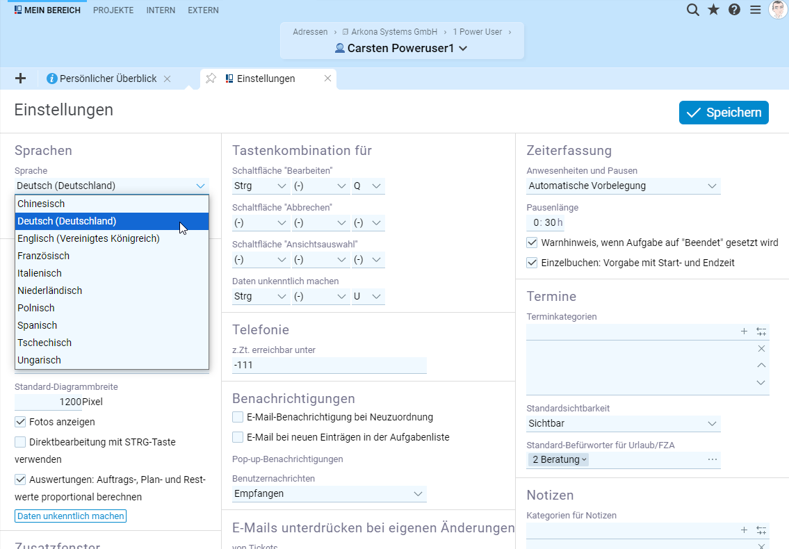Close the Einstellungen tab
This screenshot has height=549, width=789.
[x=327, y=78]
